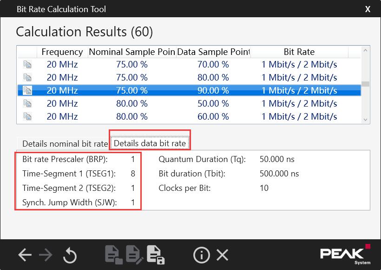381x270 pixels.
Task: Click the copy icon on the 70.00 % data row
Action: tap(27, 64)
